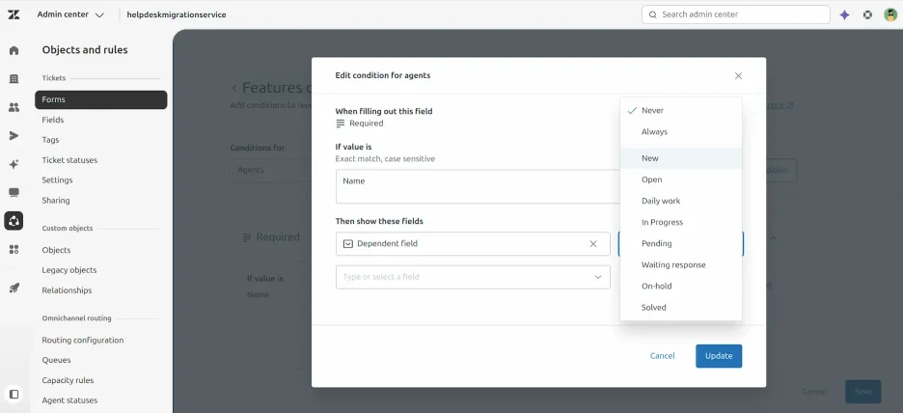This screenshot has height=413, width=903.
Task: Open the AI sparkle icon in left rail
Action: (x=14, y=164)
